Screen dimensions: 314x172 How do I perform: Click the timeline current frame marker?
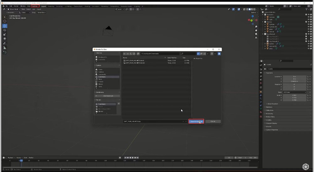pyautogui.click(x=21, y=160)
